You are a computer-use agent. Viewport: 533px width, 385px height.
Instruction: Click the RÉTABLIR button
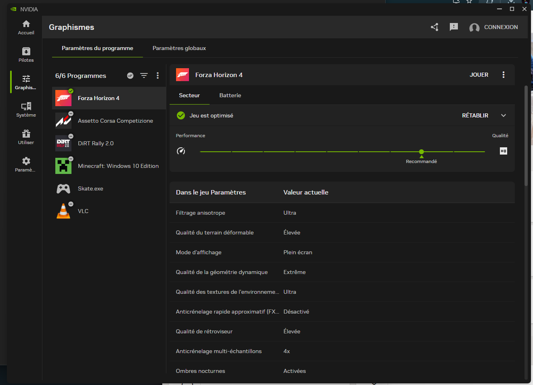[475, 115]
